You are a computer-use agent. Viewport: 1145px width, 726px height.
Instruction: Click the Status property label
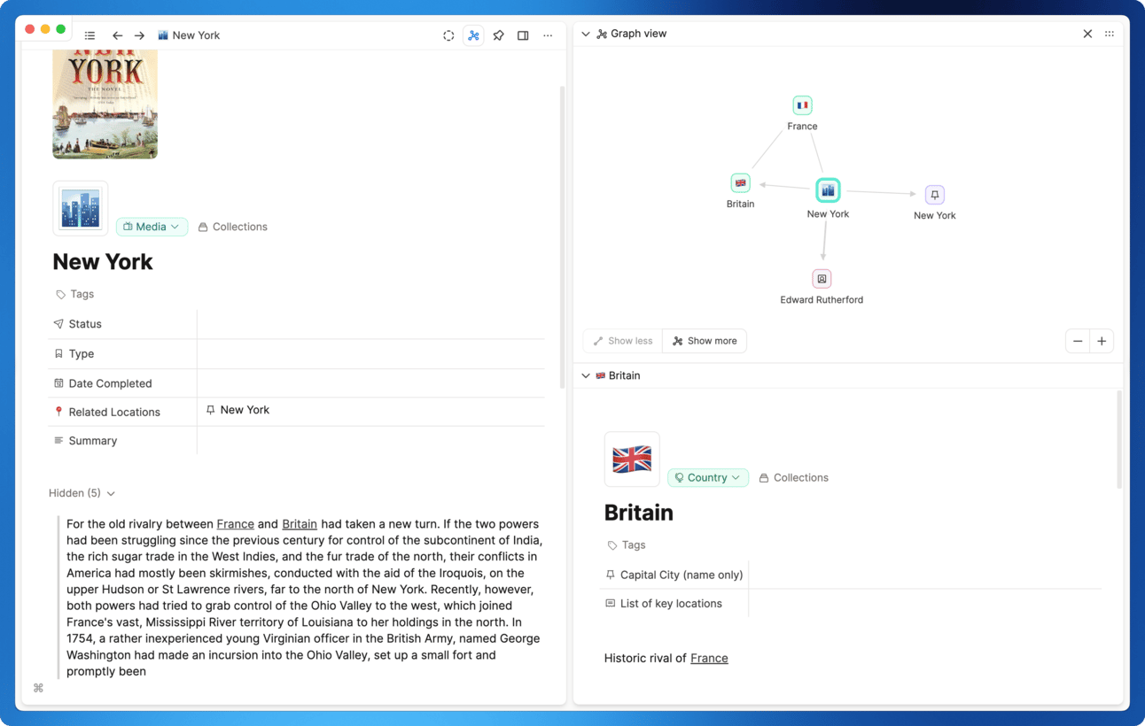pos(85,324)
